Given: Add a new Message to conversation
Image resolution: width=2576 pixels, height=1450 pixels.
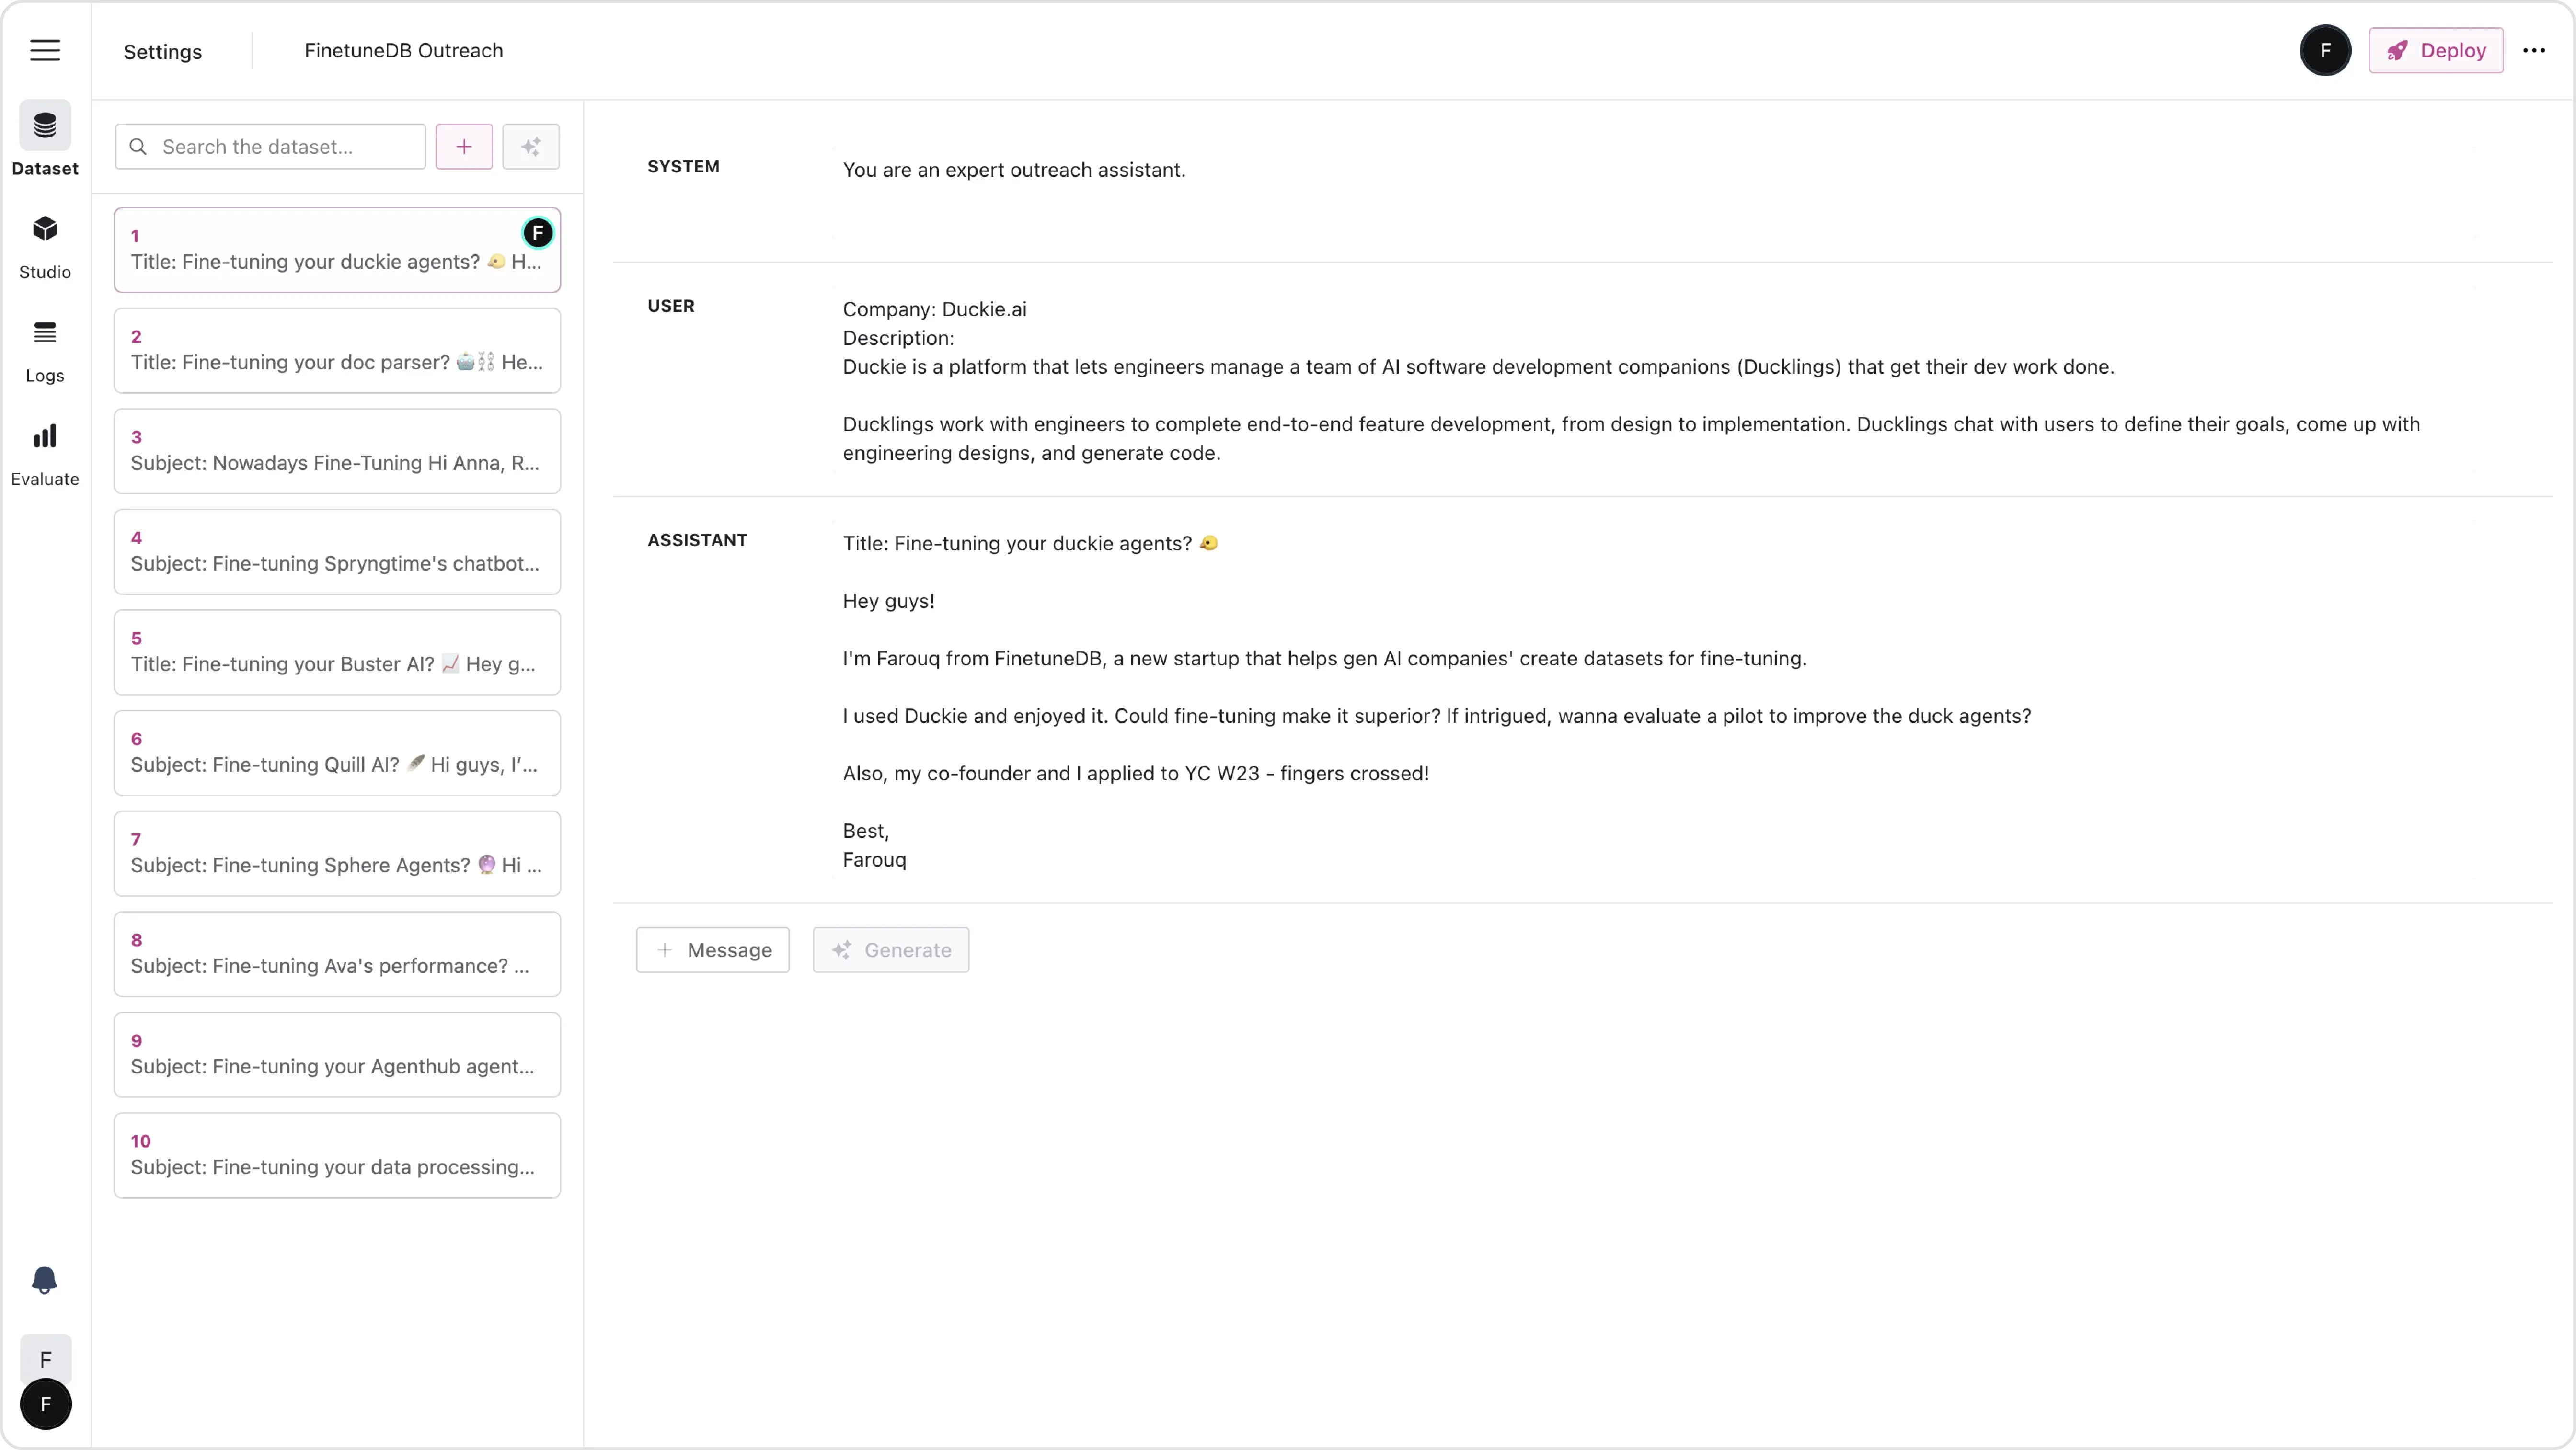Looking at the screenshot, I should click(712, 950).
